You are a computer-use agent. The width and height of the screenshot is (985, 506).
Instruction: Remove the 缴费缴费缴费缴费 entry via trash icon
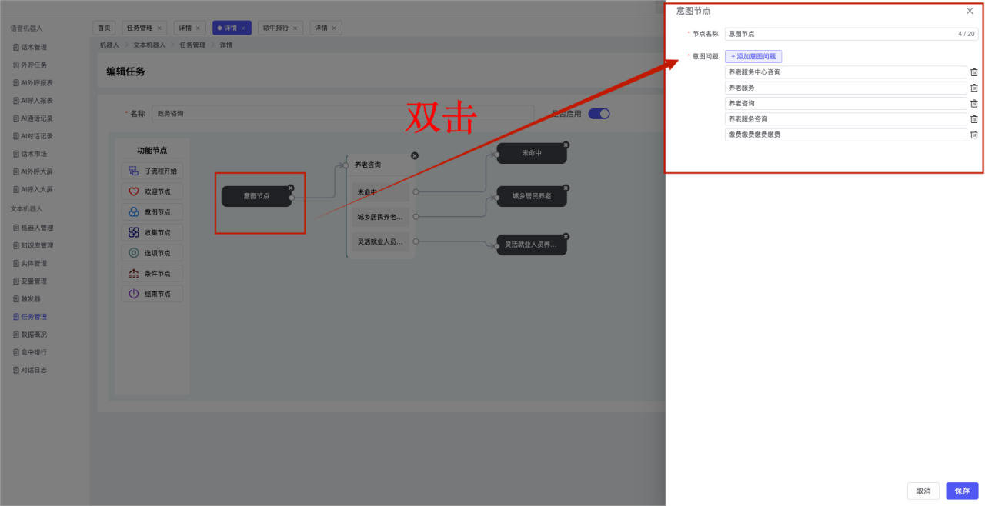[x=973, y=135]
